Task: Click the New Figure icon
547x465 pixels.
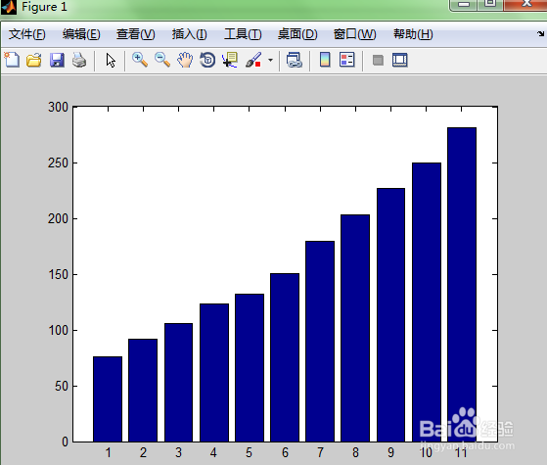Action: click(x=12, y=60)
